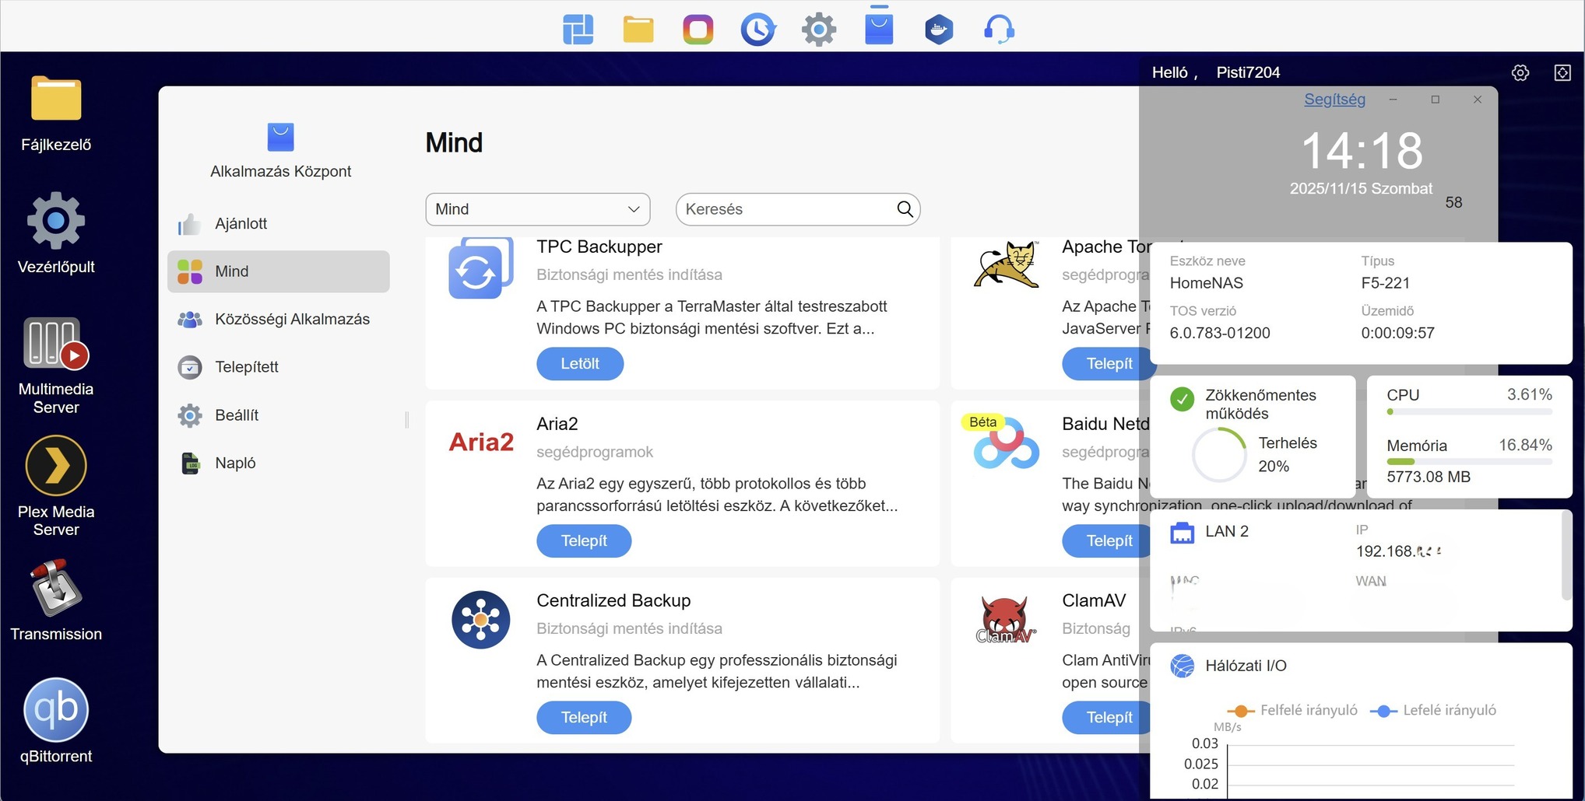
Task: Click Telepít for Baidu Netdisk
Action: (x=1108, y=540)
